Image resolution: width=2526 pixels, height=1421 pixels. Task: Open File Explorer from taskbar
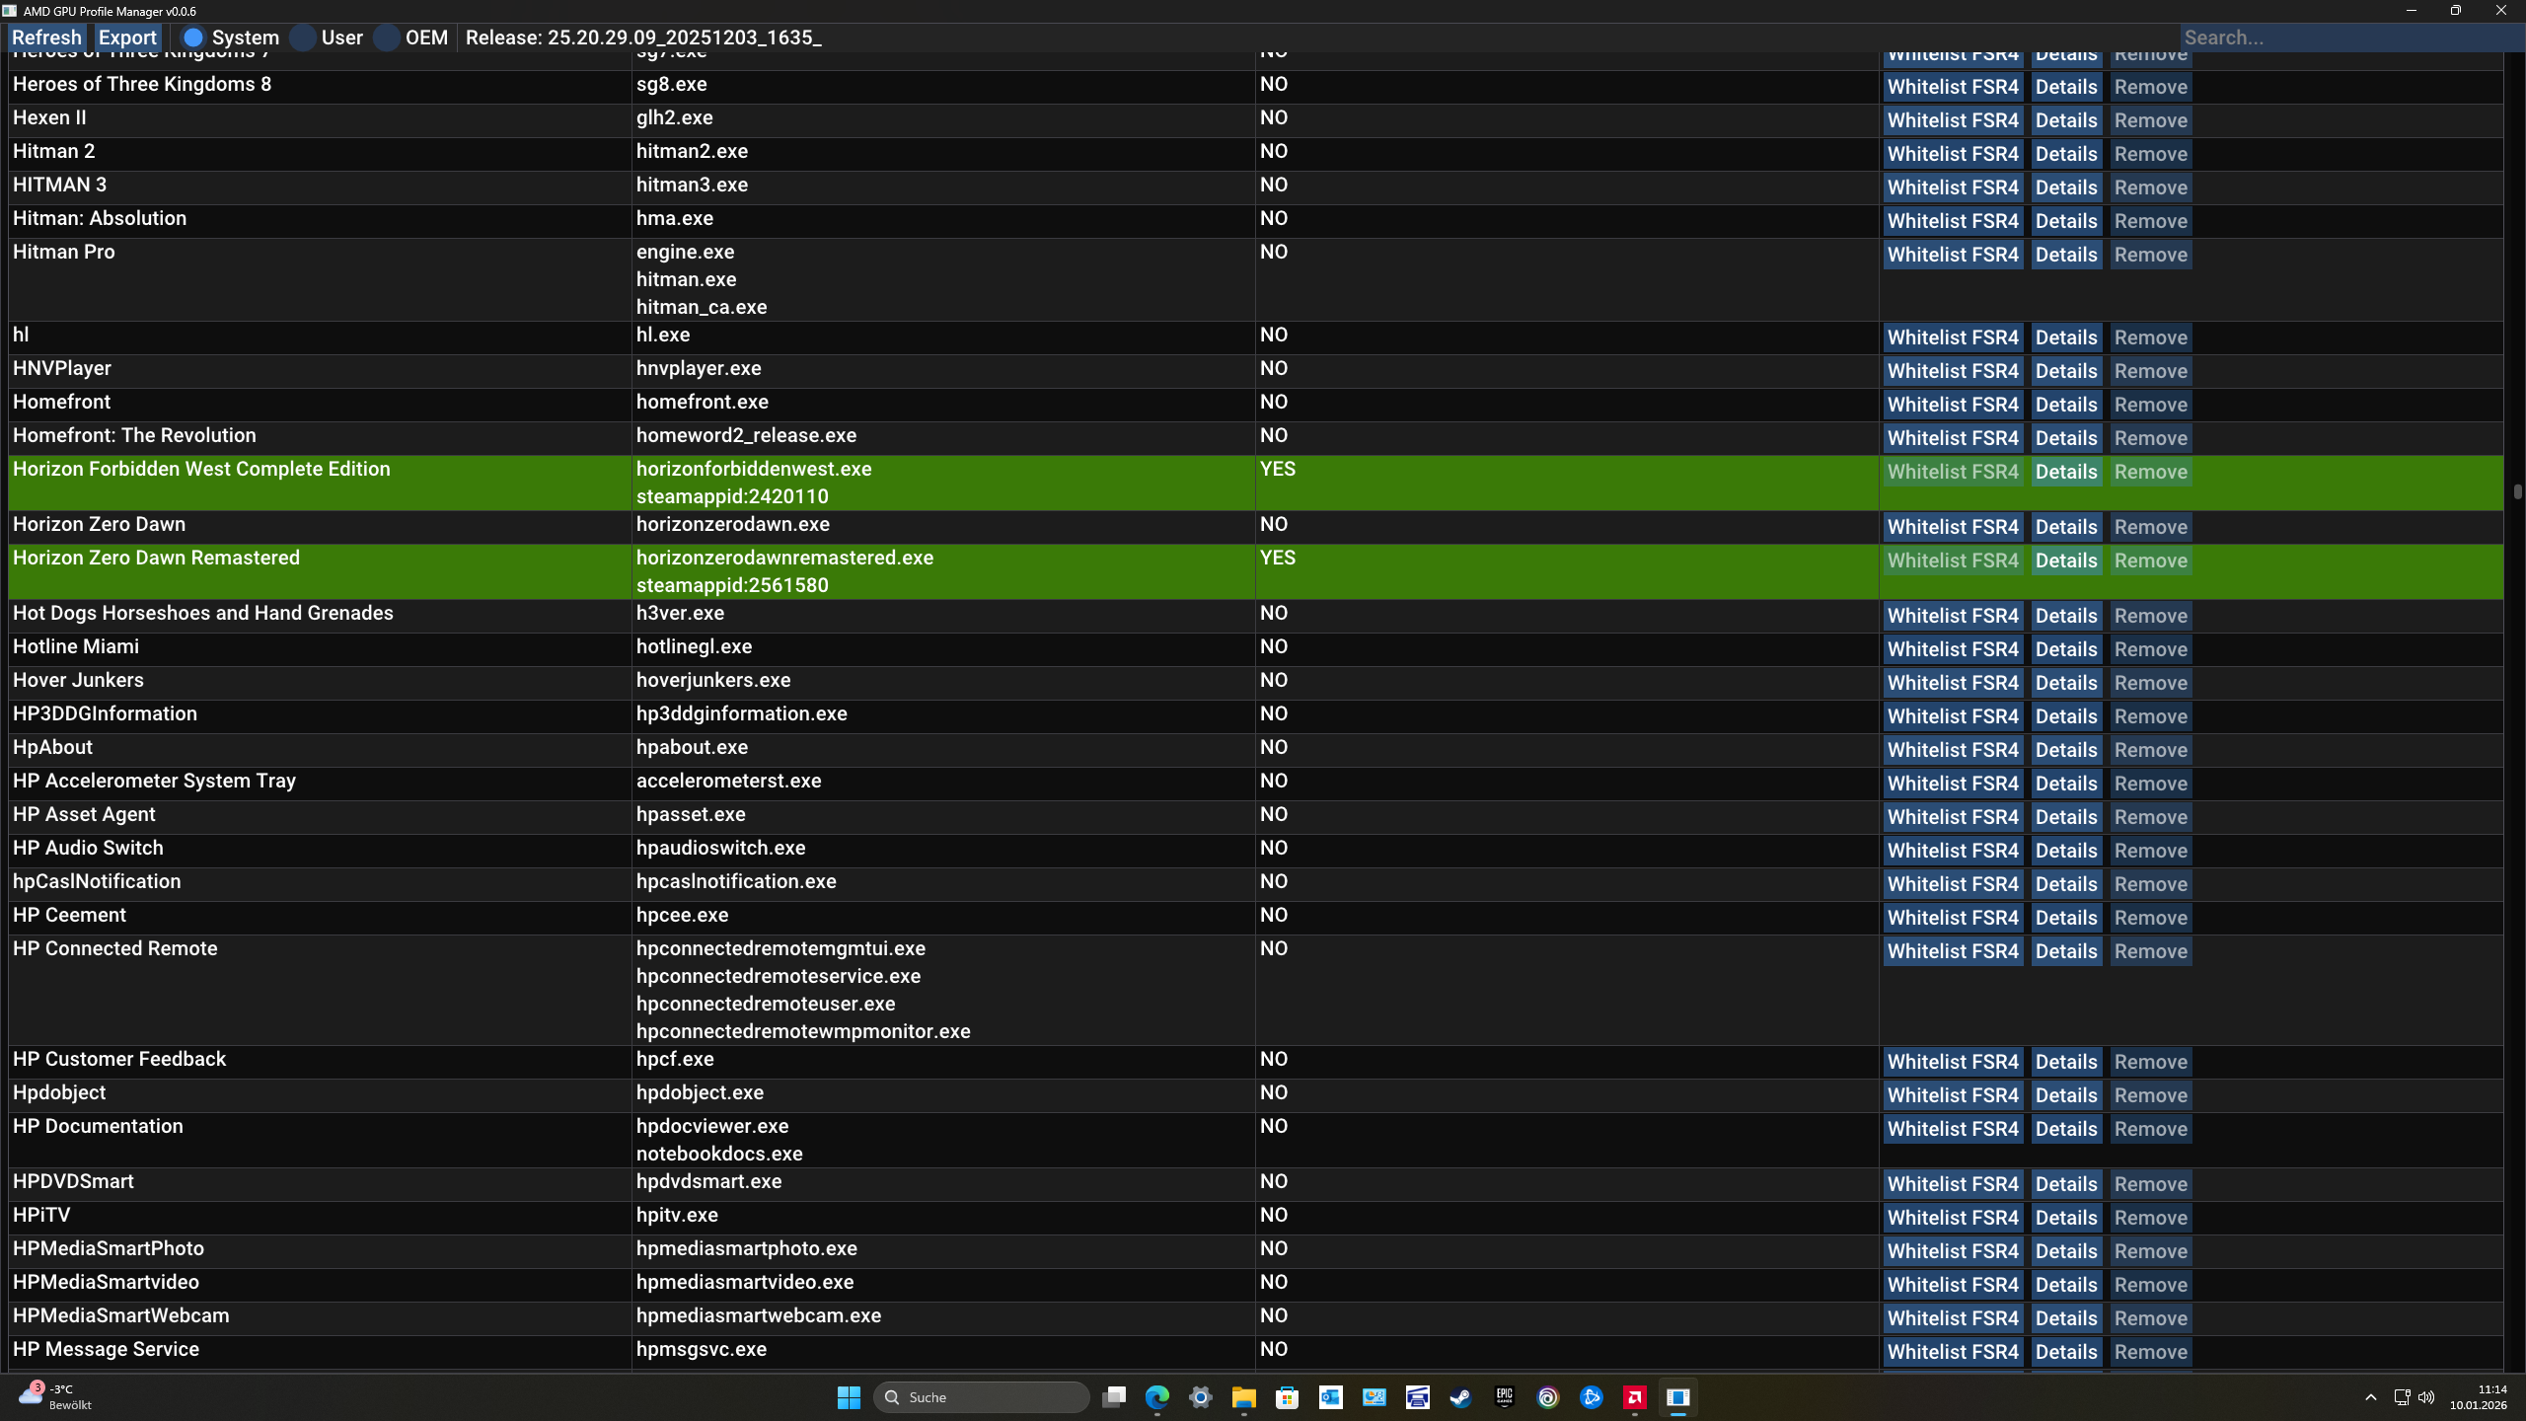(x=1243, y=1397)
